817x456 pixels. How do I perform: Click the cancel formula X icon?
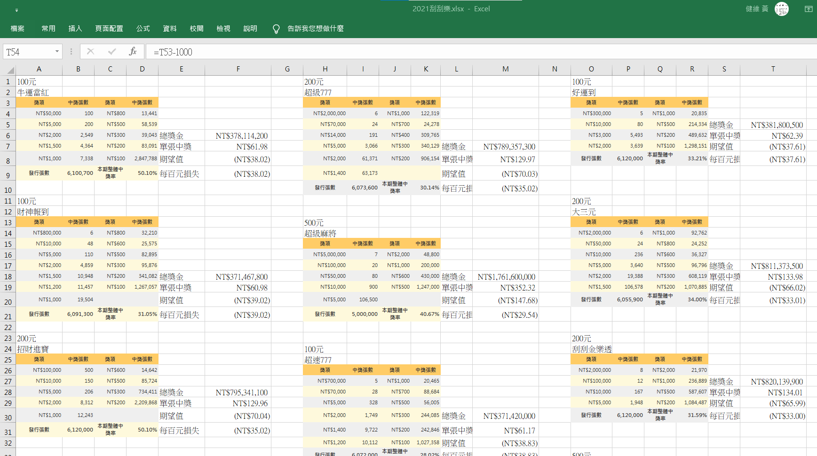[x=91, y=52]
